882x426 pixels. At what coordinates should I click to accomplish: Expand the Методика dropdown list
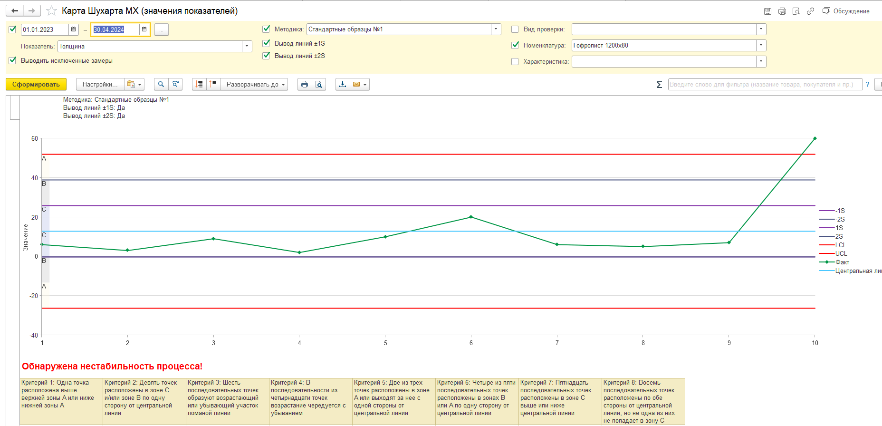point(496,29)
